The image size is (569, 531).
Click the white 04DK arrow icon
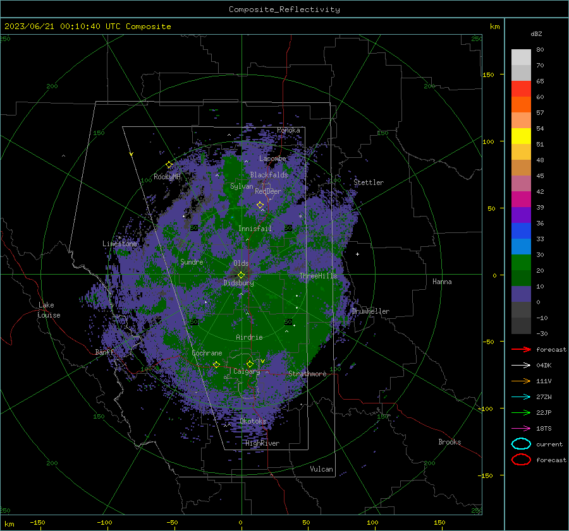(x=521, y=366)
